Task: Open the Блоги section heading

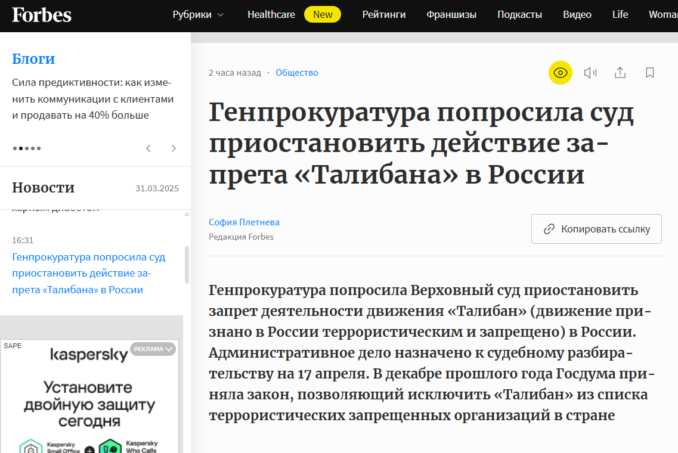Action: pos(33,59)
